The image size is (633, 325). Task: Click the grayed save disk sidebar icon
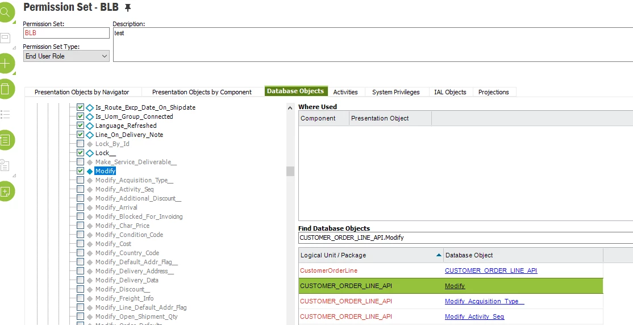[5, 38]
